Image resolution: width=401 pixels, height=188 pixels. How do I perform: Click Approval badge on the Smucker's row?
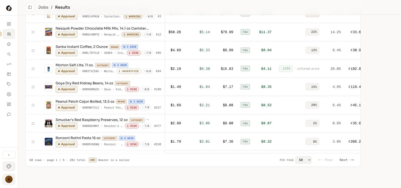tap(66, 126)
